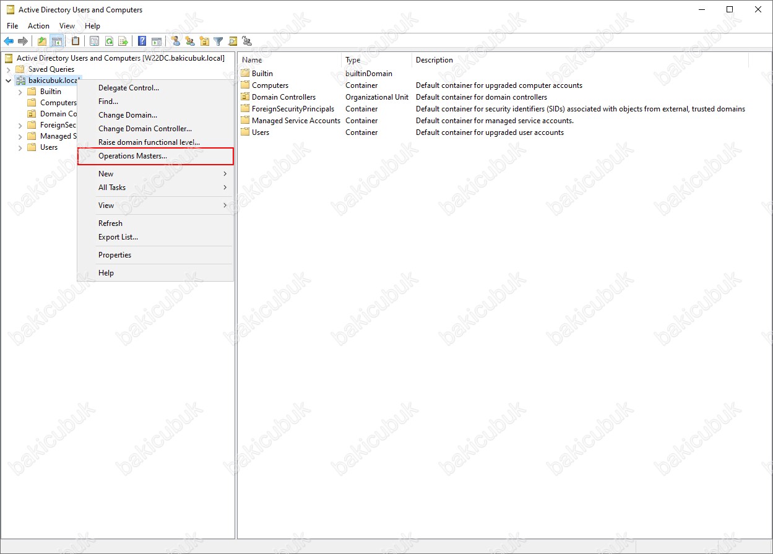Open Properties from context menu

155,255
